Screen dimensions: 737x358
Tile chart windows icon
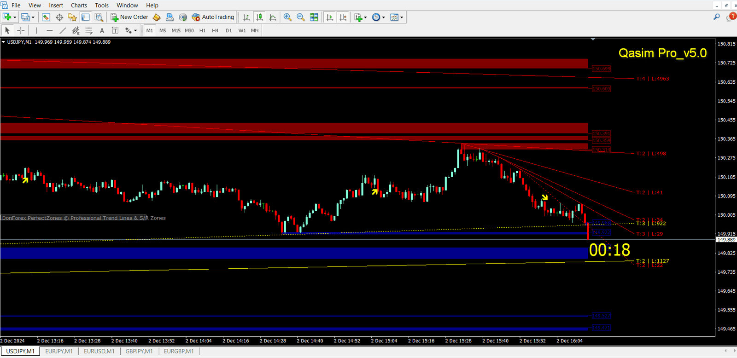pyautogui.click(x=314, y=17)
